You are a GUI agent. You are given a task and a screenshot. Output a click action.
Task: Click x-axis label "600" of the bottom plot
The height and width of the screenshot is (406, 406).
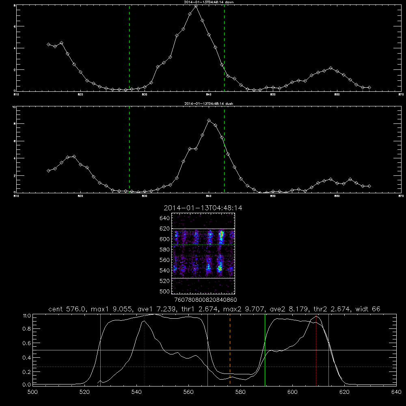(x=292, y=392)
